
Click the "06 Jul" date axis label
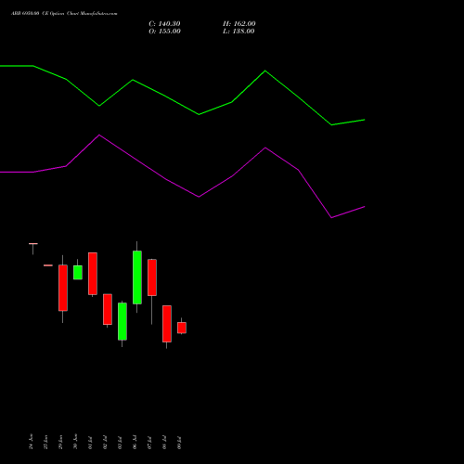click(135, 442)
